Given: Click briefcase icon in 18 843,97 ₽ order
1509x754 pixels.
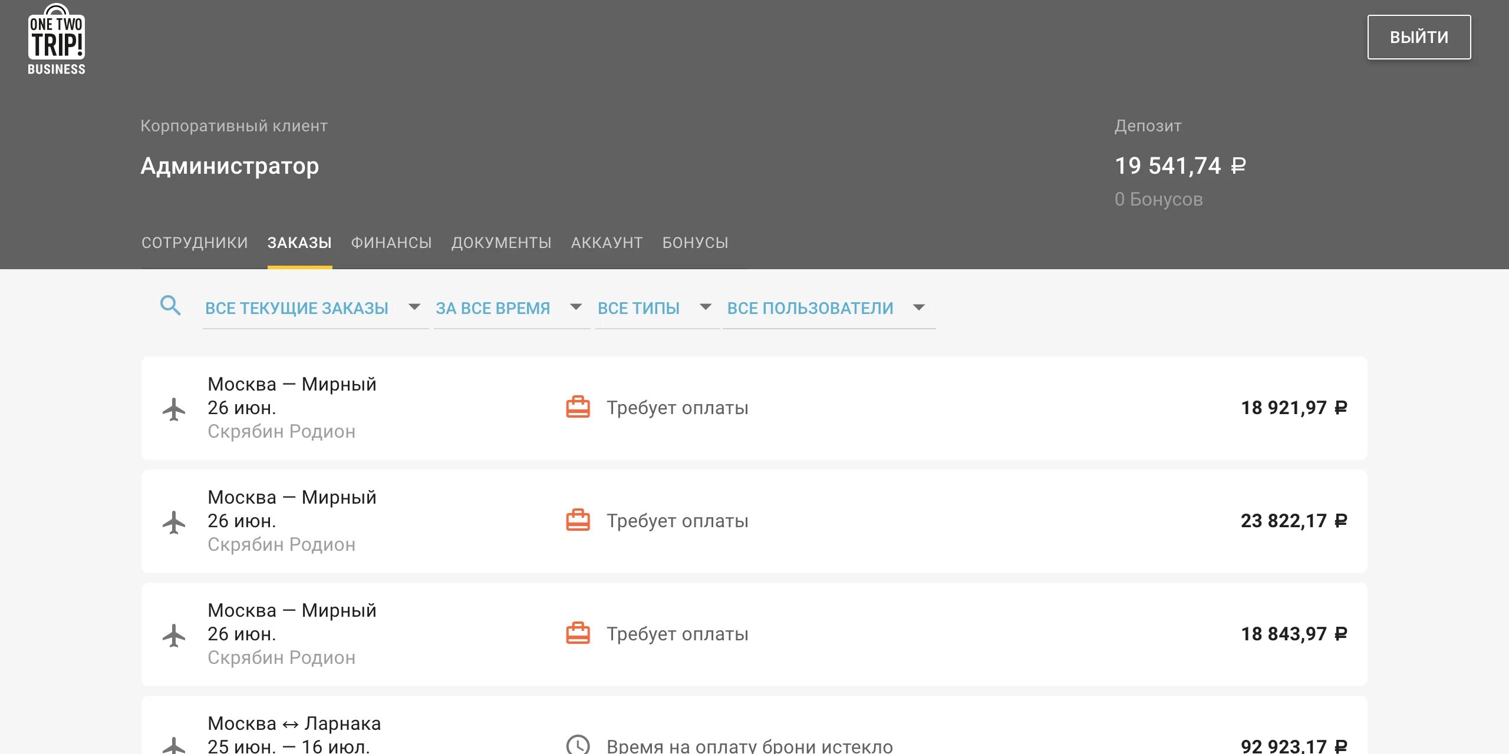Looking at the screenshot, I should point(578,634).
